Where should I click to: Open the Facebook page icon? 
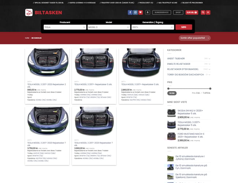tap(130, 12)
